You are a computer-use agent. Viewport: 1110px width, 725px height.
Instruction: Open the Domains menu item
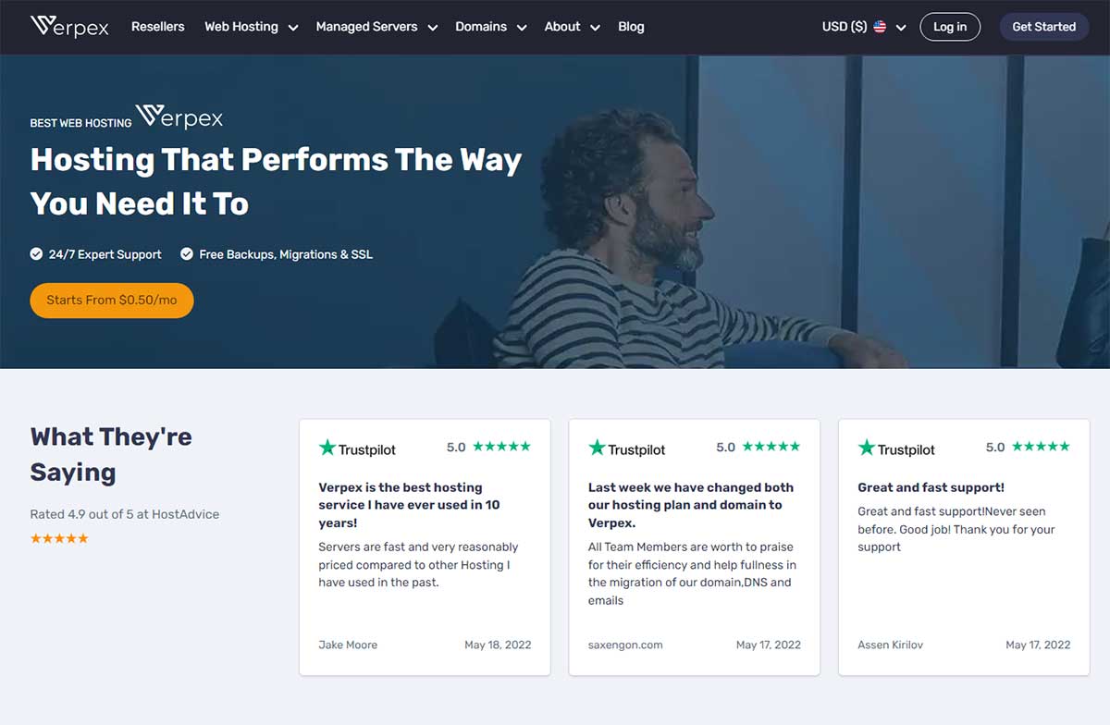point(481,27)
